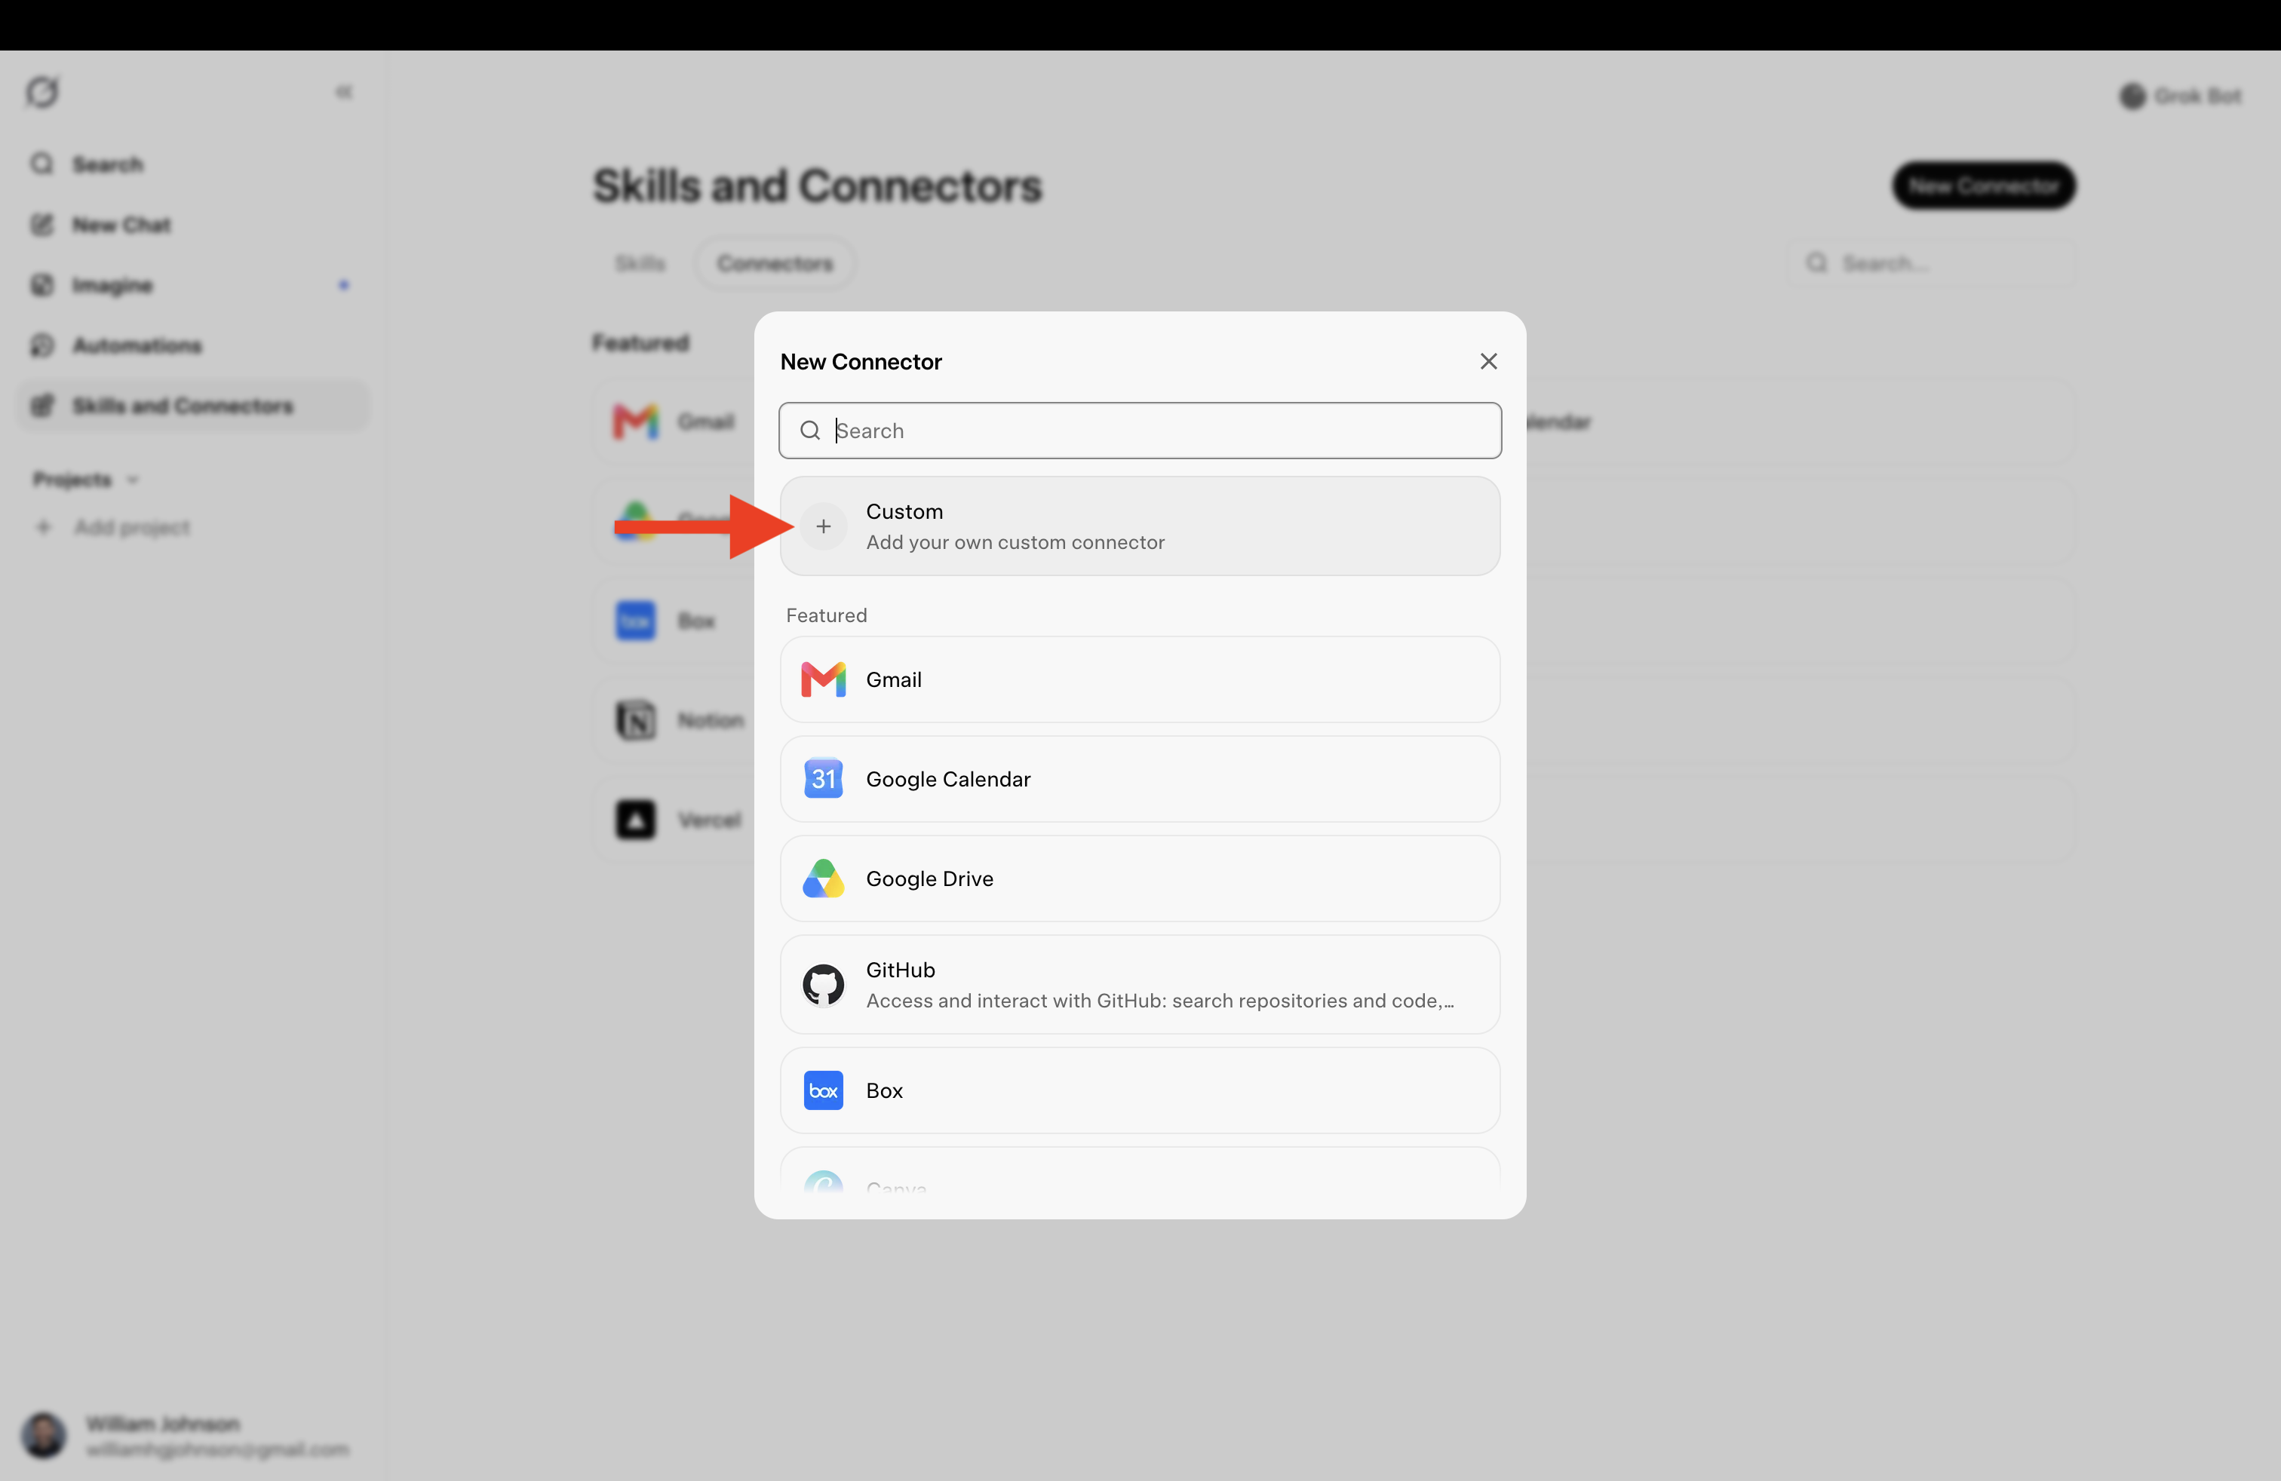
Task: Click the Vercel icon on background page
Action: (x=635, y=820)
